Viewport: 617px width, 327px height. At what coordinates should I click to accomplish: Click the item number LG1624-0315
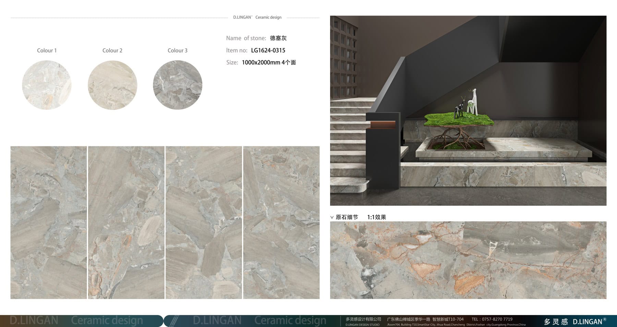(268, 50)
